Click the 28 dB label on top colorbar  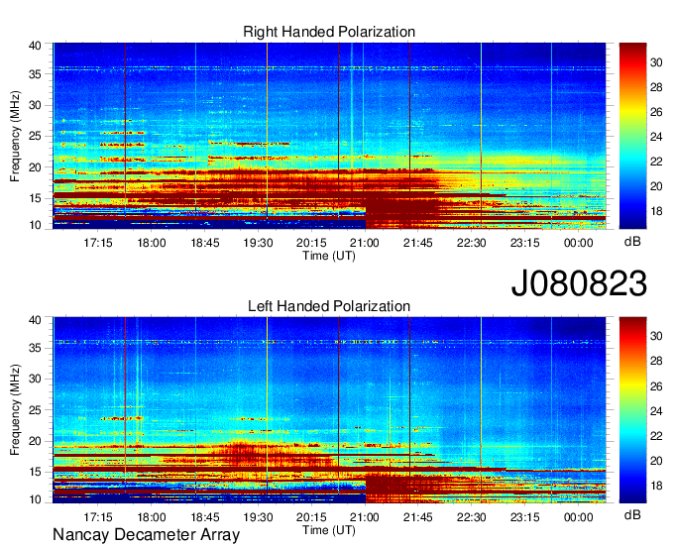[x=656, y=87]
